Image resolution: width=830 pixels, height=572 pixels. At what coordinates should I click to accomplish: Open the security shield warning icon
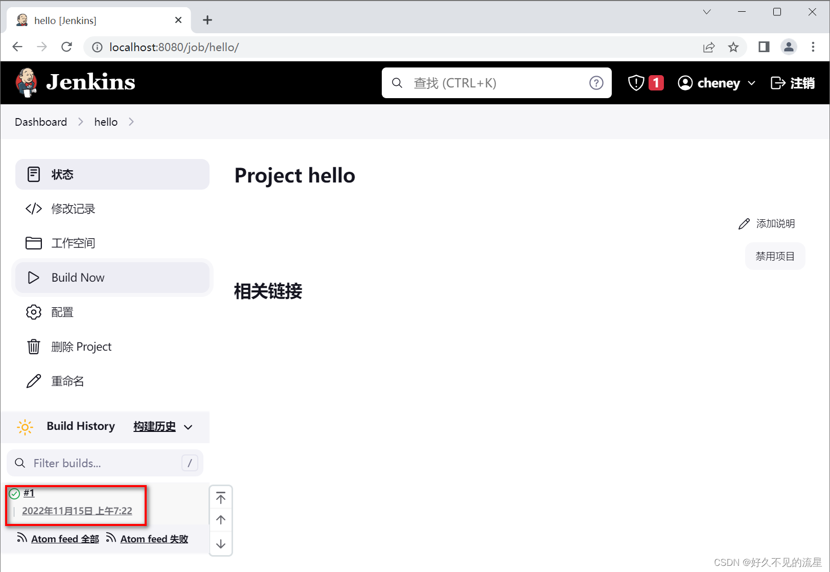point(636,83)
